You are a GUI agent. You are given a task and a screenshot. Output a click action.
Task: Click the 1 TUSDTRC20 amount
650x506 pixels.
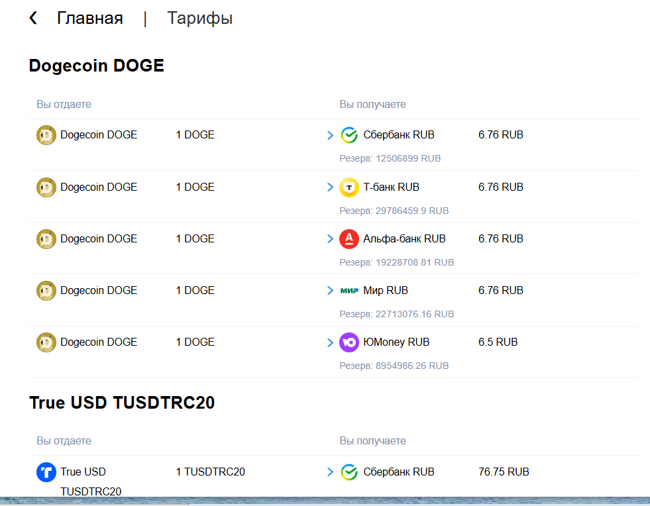pyautogui.click(x=210, y=472)
